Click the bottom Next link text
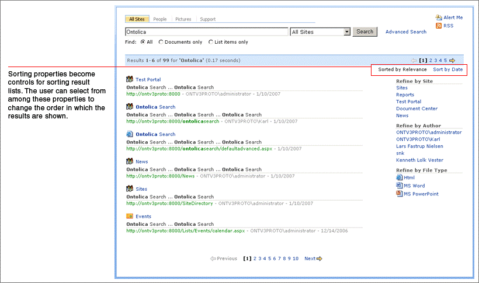 (310, 258)
